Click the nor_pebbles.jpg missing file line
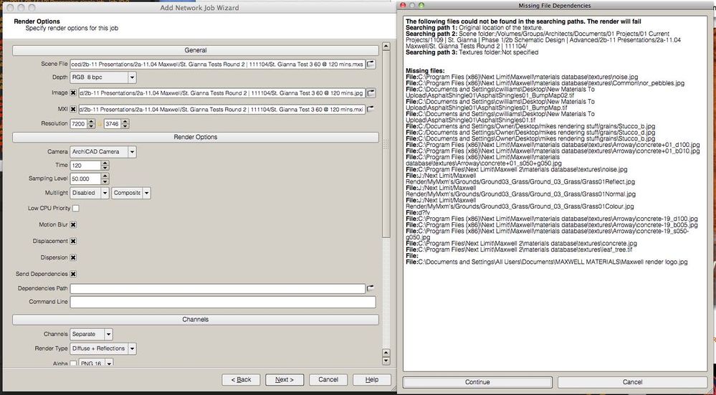 545,83
